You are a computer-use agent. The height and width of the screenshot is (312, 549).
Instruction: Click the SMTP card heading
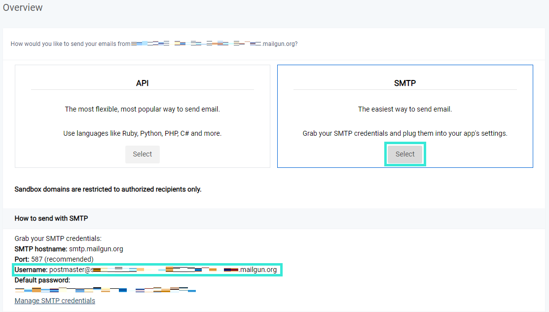click(x=405, y=83)
